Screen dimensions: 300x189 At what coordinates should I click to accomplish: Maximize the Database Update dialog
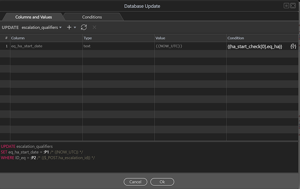(287, 6)
